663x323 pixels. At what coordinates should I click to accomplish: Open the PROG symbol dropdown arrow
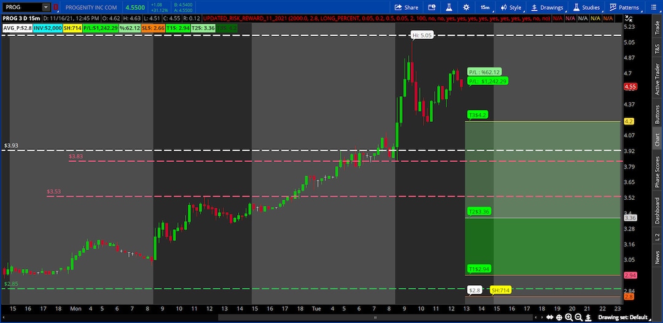(46, 7)
